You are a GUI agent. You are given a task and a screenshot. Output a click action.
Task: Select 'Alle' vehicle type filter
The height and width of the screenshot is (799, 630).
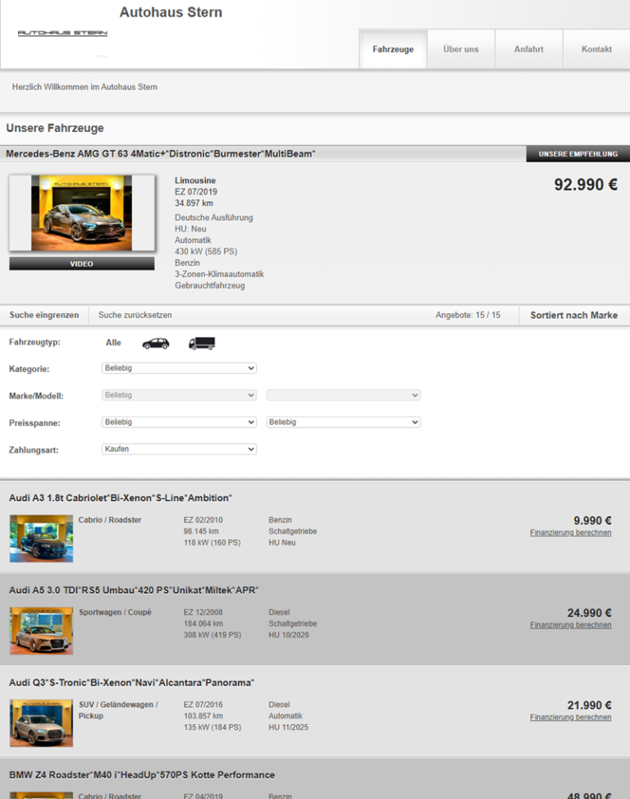[113, 342]
